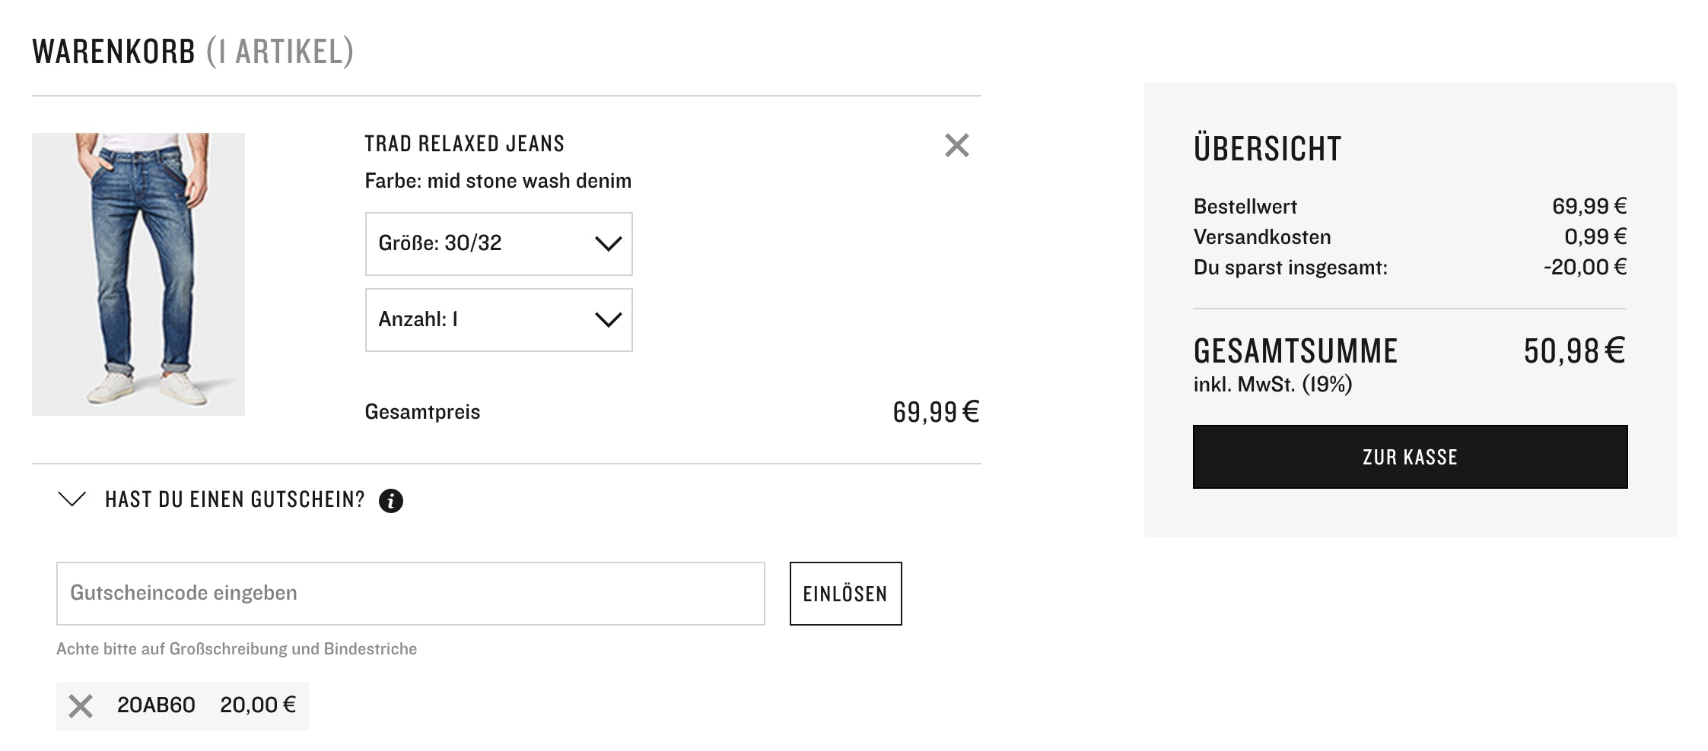Collapse the voucher section chevron
1708x751 pixels.
coord(72,499)
